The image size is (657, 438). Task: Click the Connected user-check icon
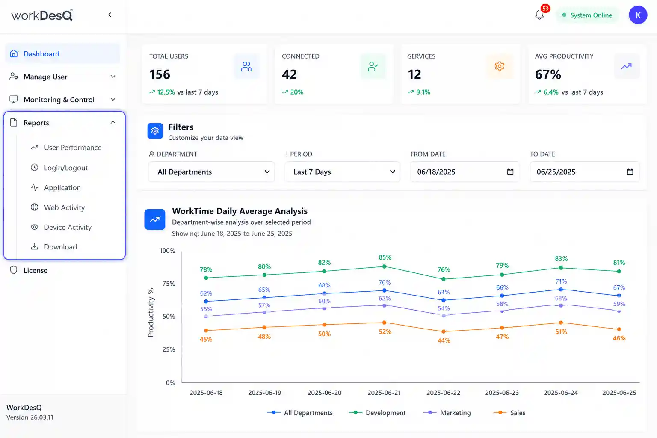[x=373, y=66]
